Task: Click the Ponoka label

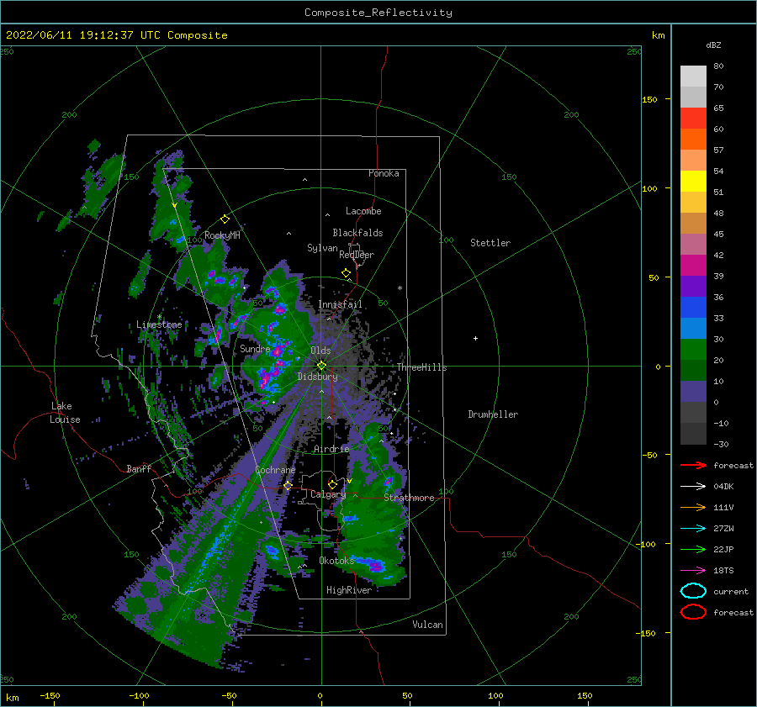Action: coord(384,173)
